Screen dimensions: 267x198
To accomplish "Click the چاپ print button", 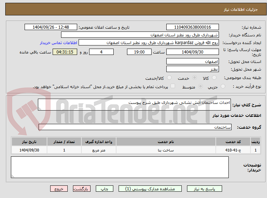I will pyautogui.click(x=105, y=189).
